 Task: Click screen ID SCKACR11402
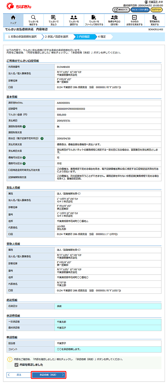coord(156,29)
